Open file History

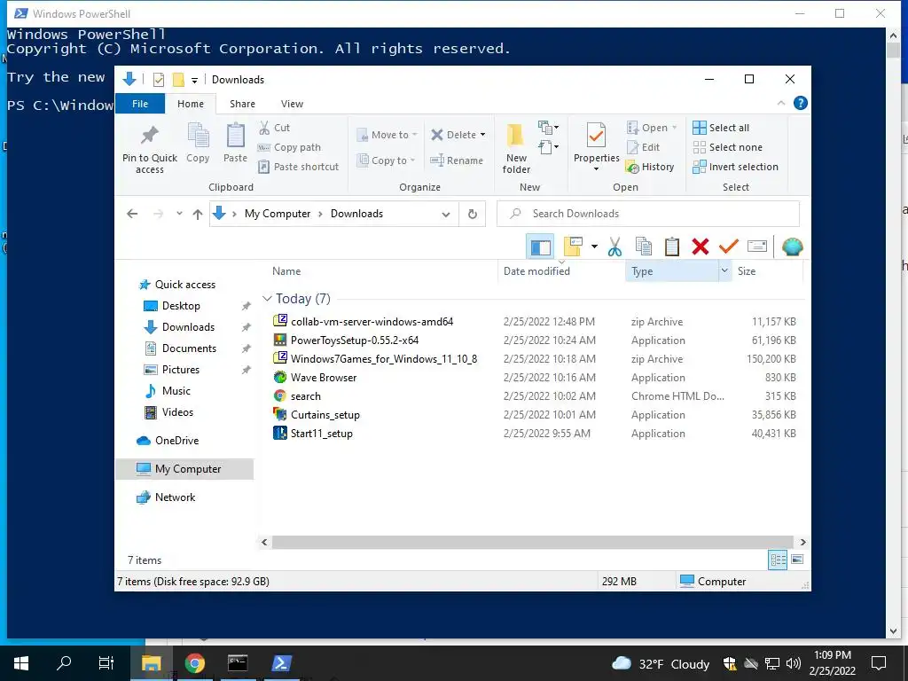pyautogui.click(x=650, y=167)
